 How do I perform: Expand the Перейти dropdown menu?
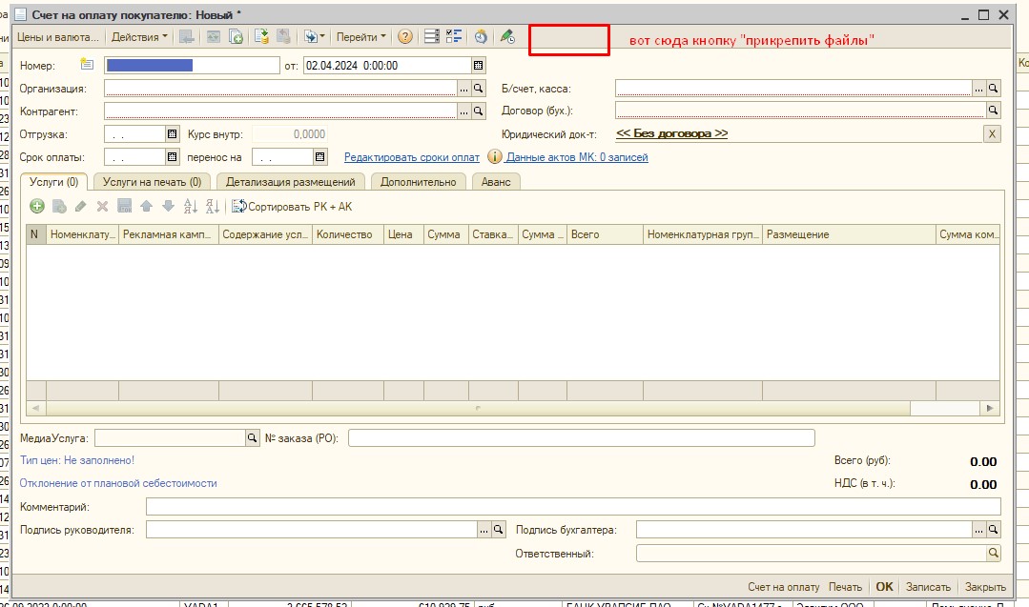pos(361,37)
